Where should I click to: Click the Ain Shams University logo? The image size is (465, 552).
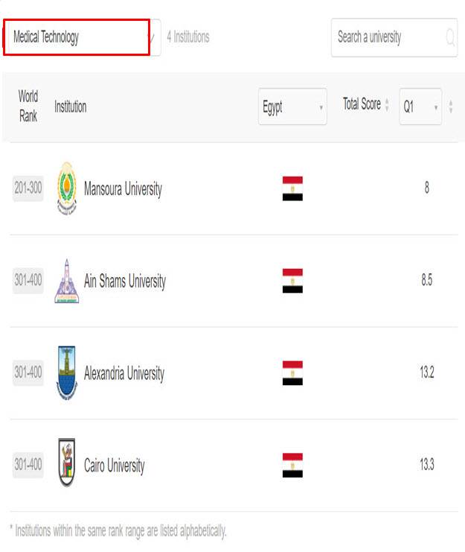(66, 281)
